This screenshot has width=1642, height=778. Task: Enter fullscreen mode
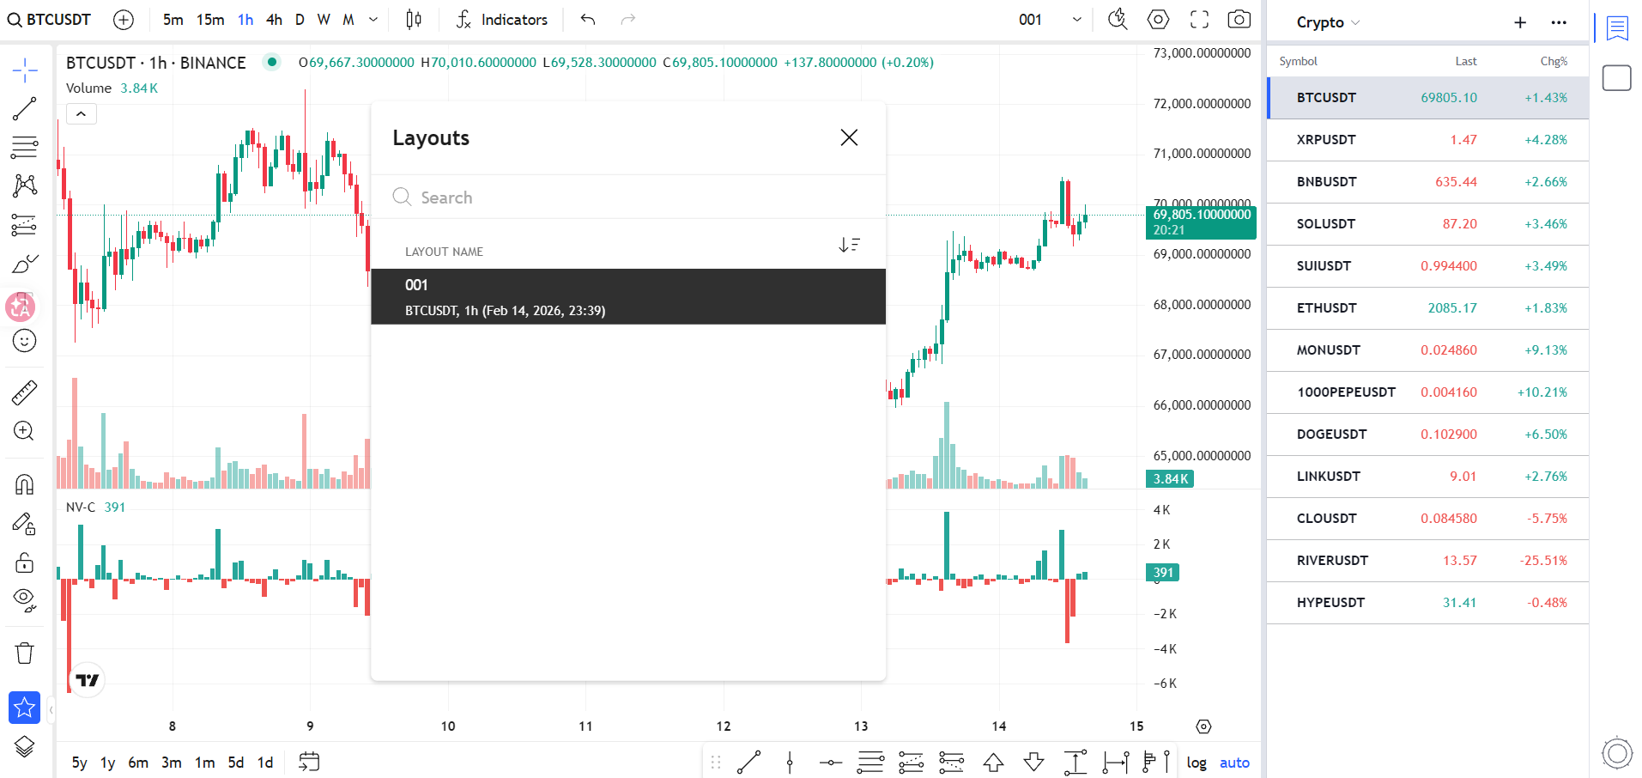coord(1199,19)
